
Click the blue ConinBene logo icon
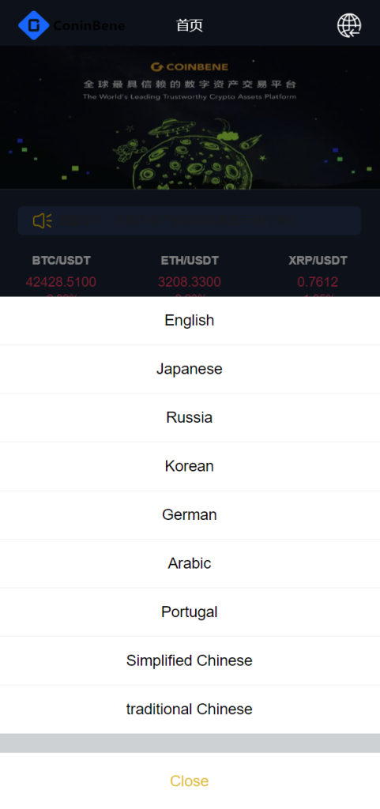33,25
